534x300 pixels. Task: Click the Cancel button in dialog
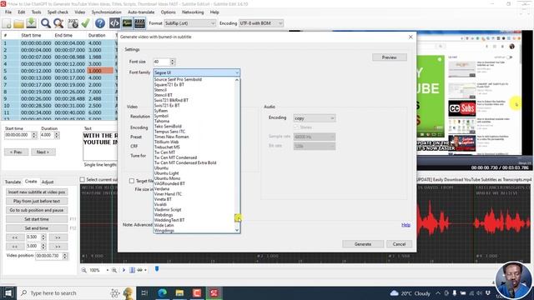pos(399,244)
